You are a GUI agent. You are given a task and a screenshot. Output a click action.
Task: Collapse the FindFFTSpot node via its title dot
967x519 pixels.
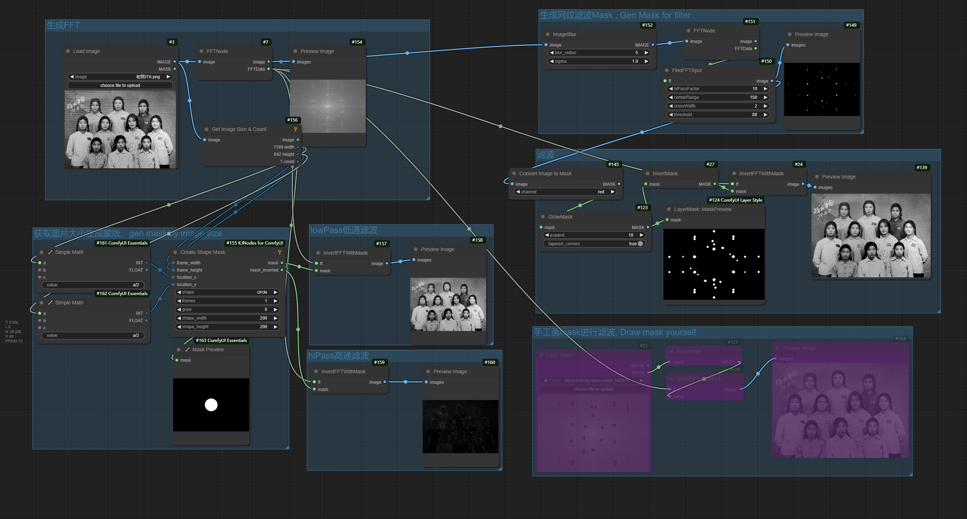point(667,70)
